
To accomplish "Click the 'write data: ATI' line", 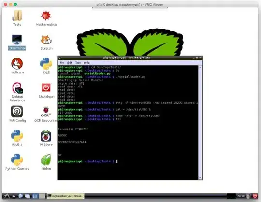I will 71,84.
